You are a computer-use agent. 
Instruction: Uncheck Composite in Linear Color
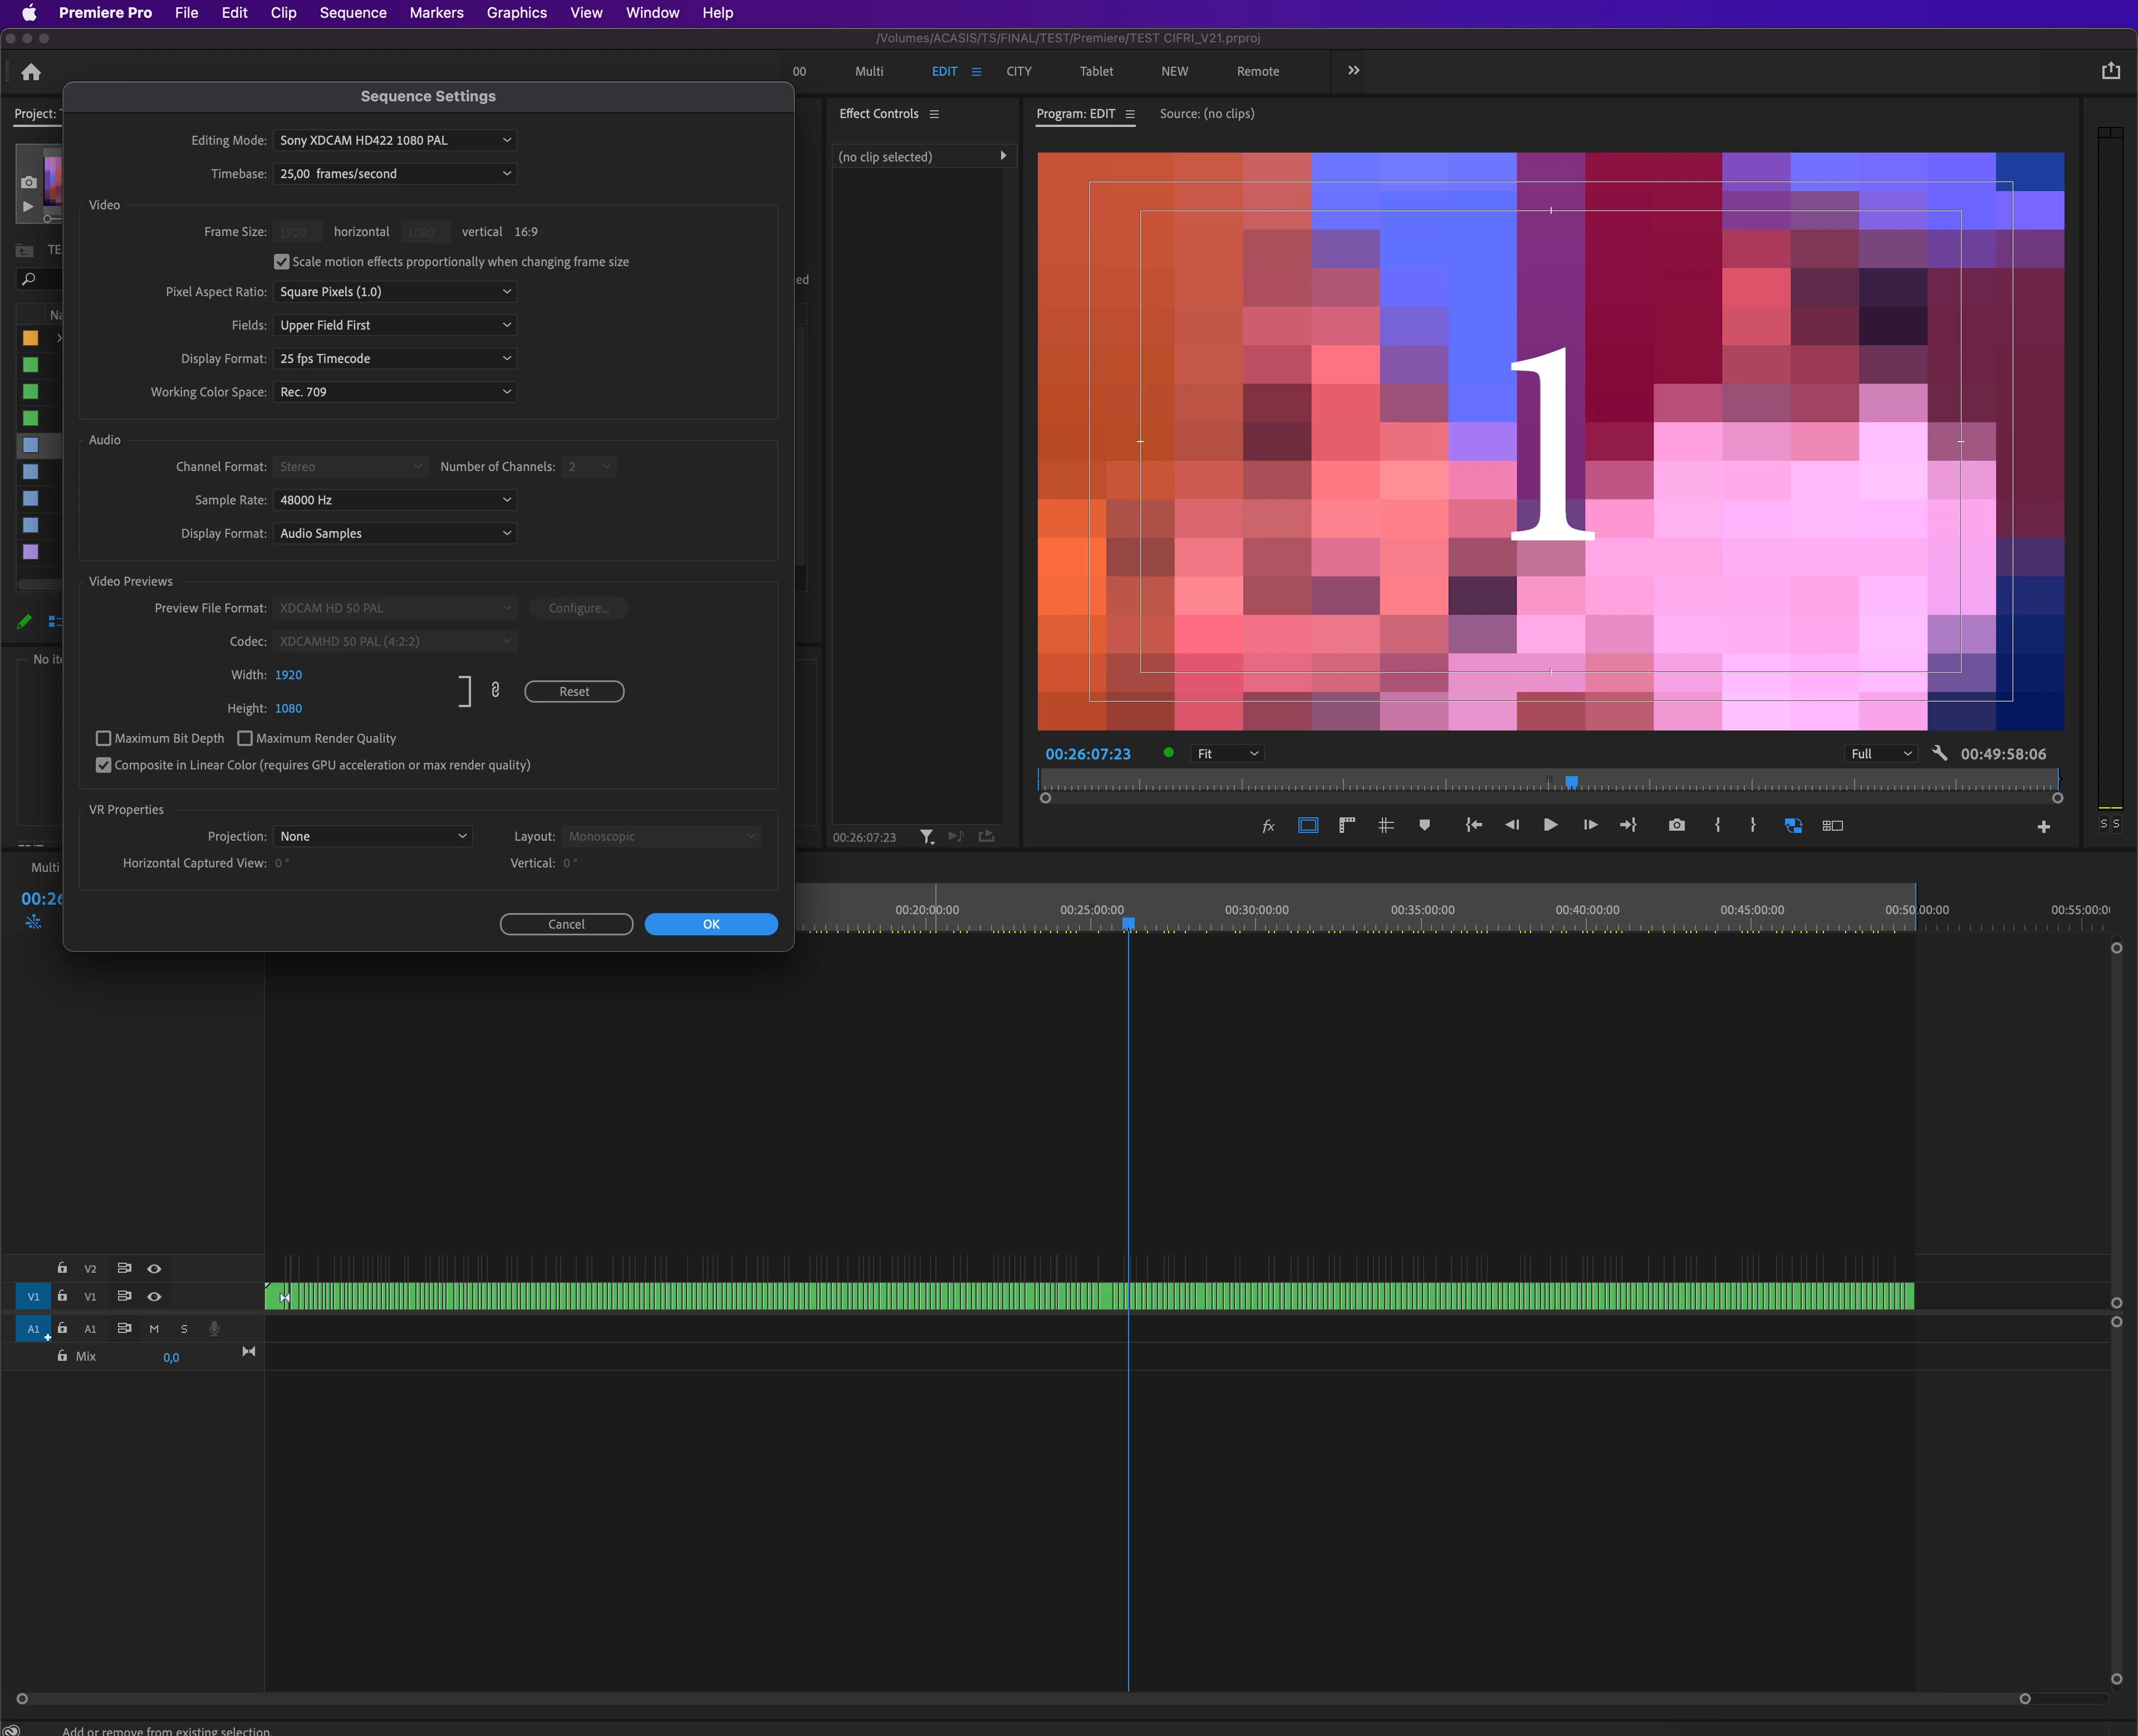[103, 765]
